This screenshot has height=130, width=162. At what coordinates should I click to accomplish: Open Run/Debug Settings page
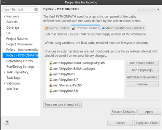coord(20,67)
